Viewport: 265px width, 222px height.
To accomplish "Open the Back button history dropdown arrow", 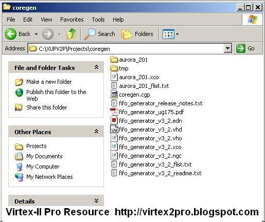I will point(36,34).
